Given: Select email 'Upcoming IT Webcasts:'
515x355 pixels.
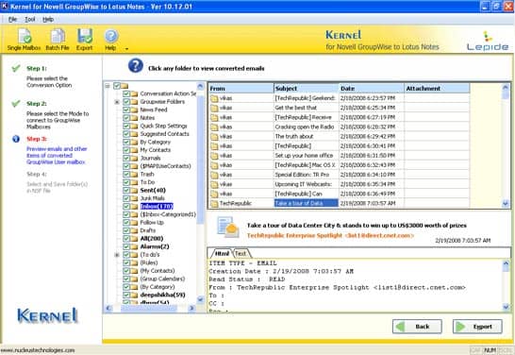Looking at the screenshot, I should (x=304, y=184).
